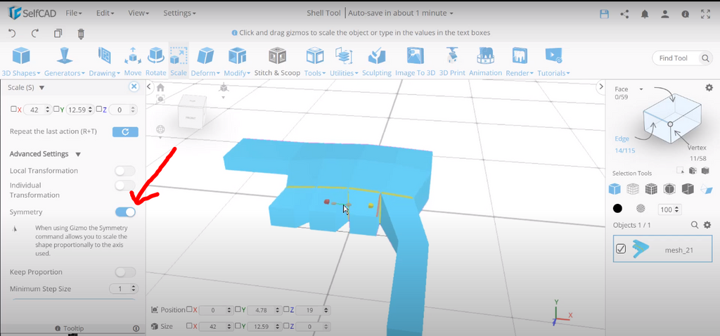The image size is (720, 336).
Task: Open the Modify tool
Action: [x=237, y=62]
